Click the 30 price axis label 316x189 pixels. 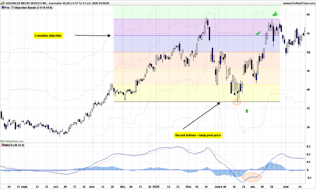pos(308,127)
